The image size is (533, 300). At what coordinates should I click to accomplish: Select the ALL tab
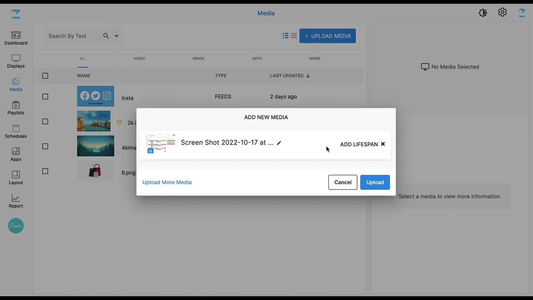(x=82, y=58)
